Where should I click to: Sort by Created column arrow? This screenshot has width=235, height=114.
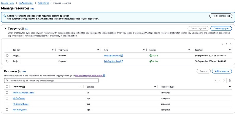pos(230,50)
